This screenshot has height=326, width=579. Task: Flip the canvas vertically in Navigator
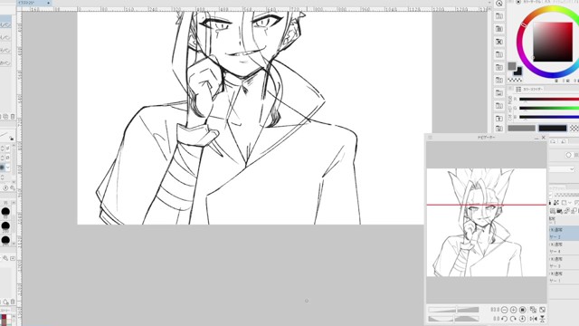543,319
